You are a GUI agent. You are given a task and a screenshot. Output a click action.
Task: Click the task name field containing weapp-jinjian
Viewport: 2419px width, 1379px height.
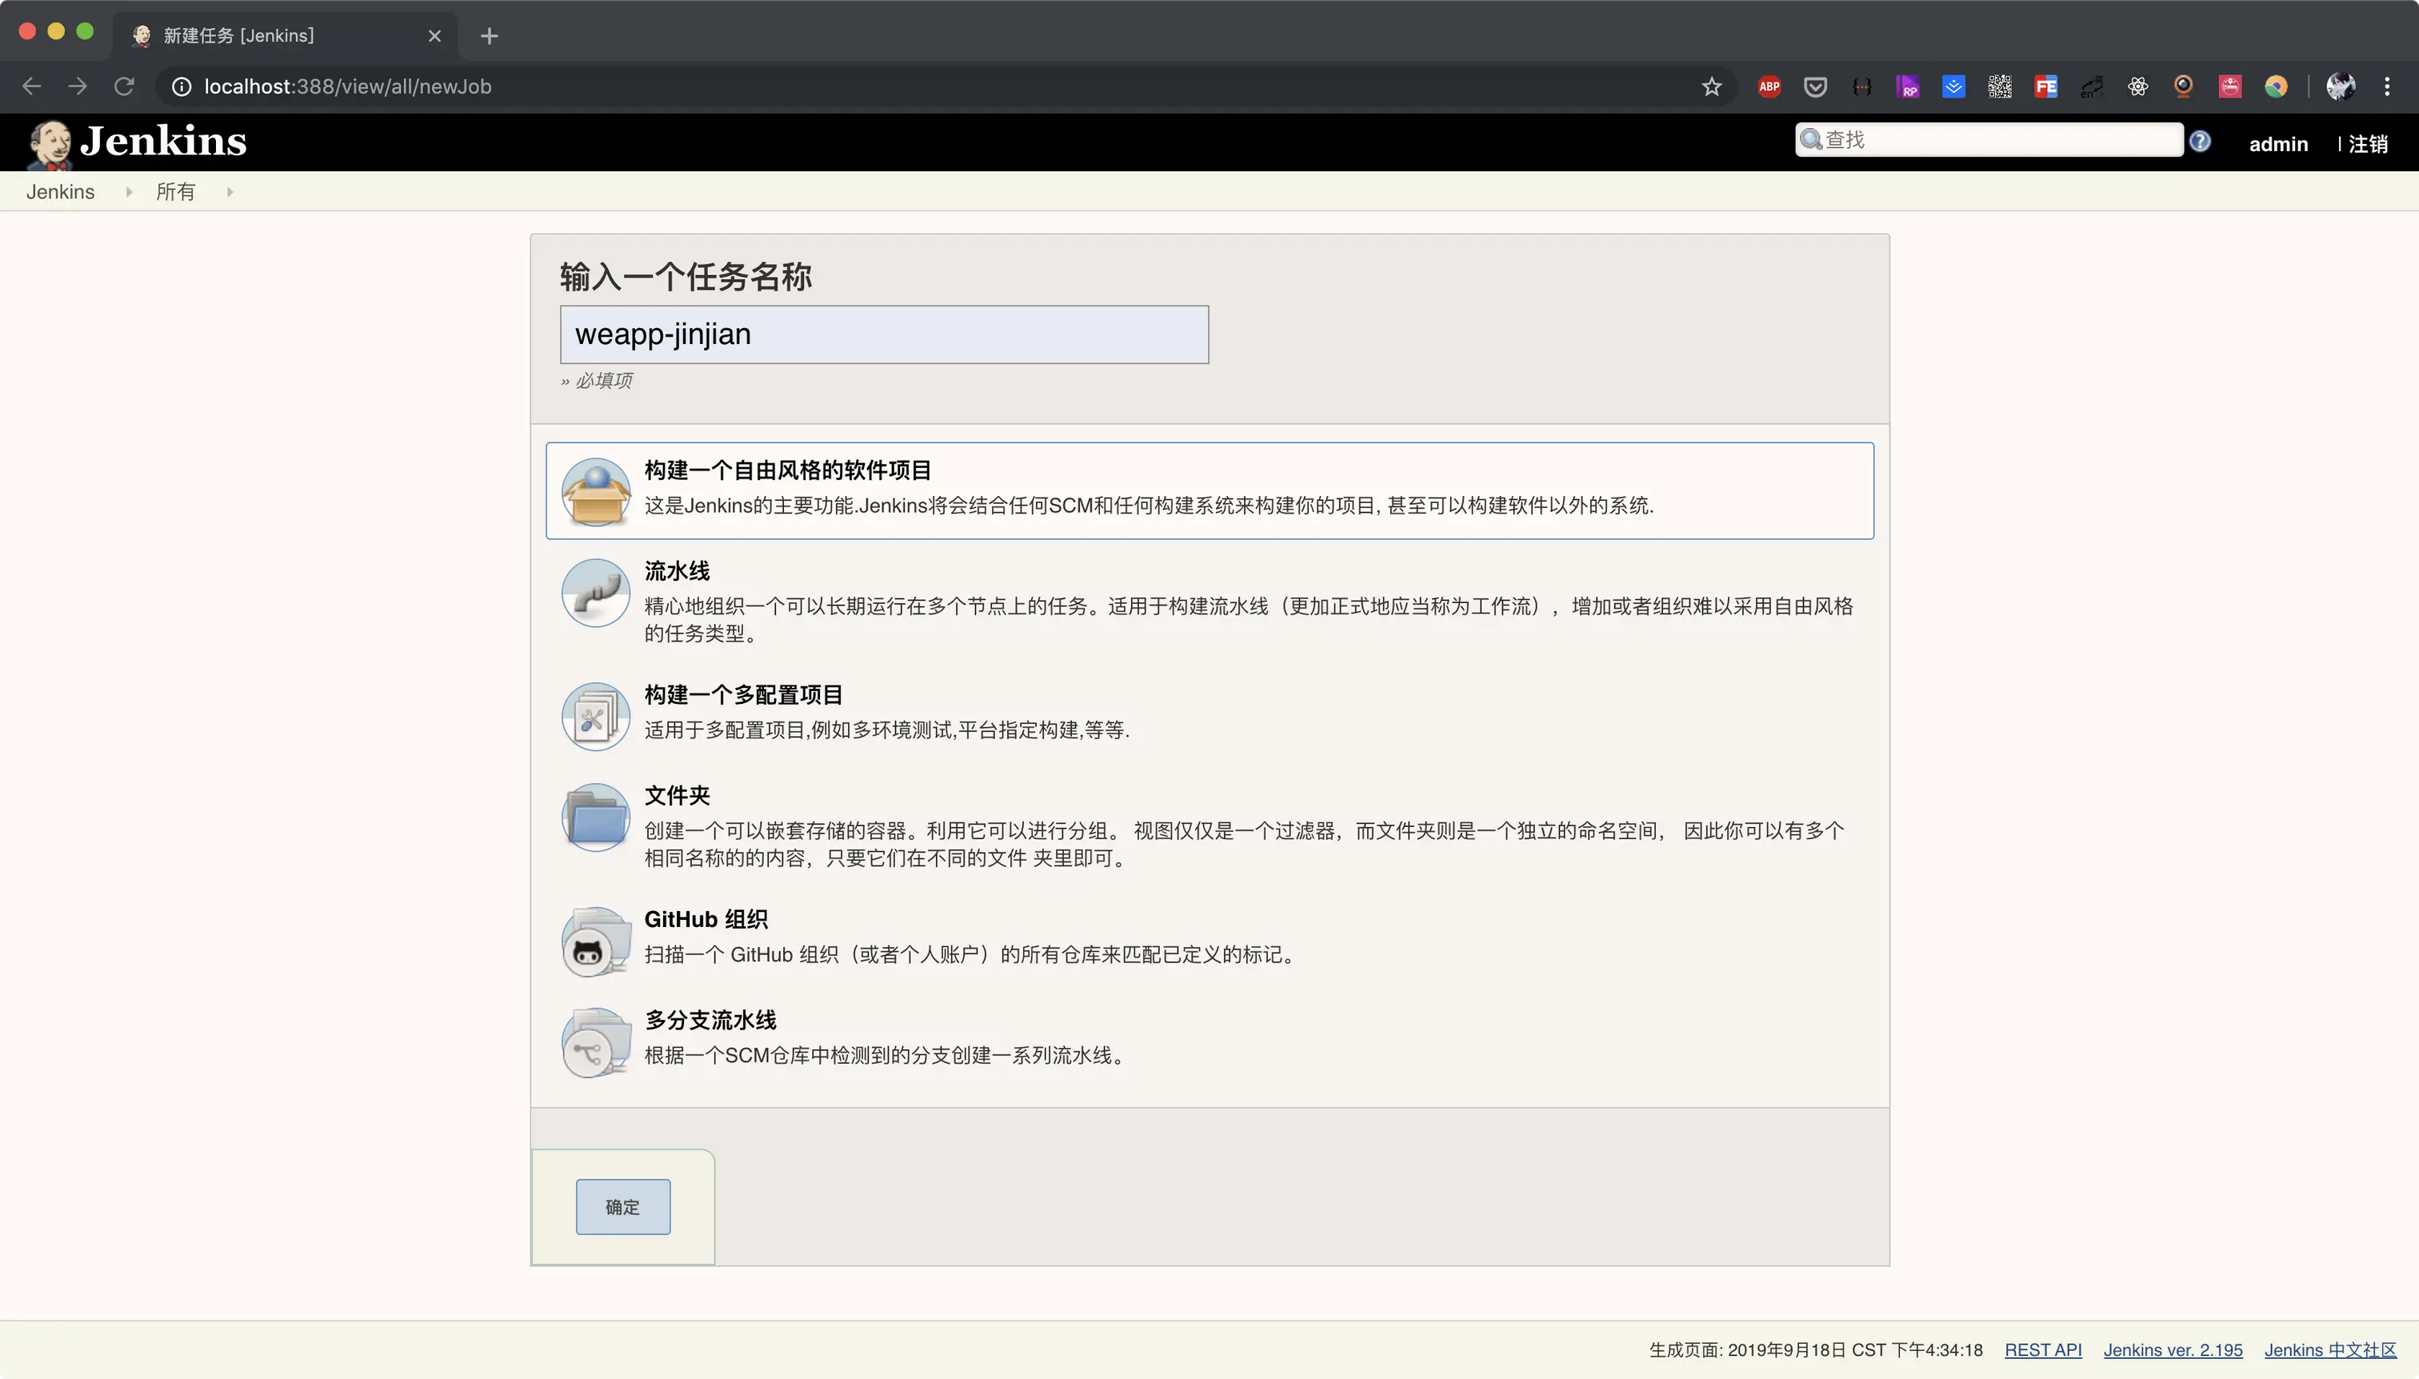884,334
